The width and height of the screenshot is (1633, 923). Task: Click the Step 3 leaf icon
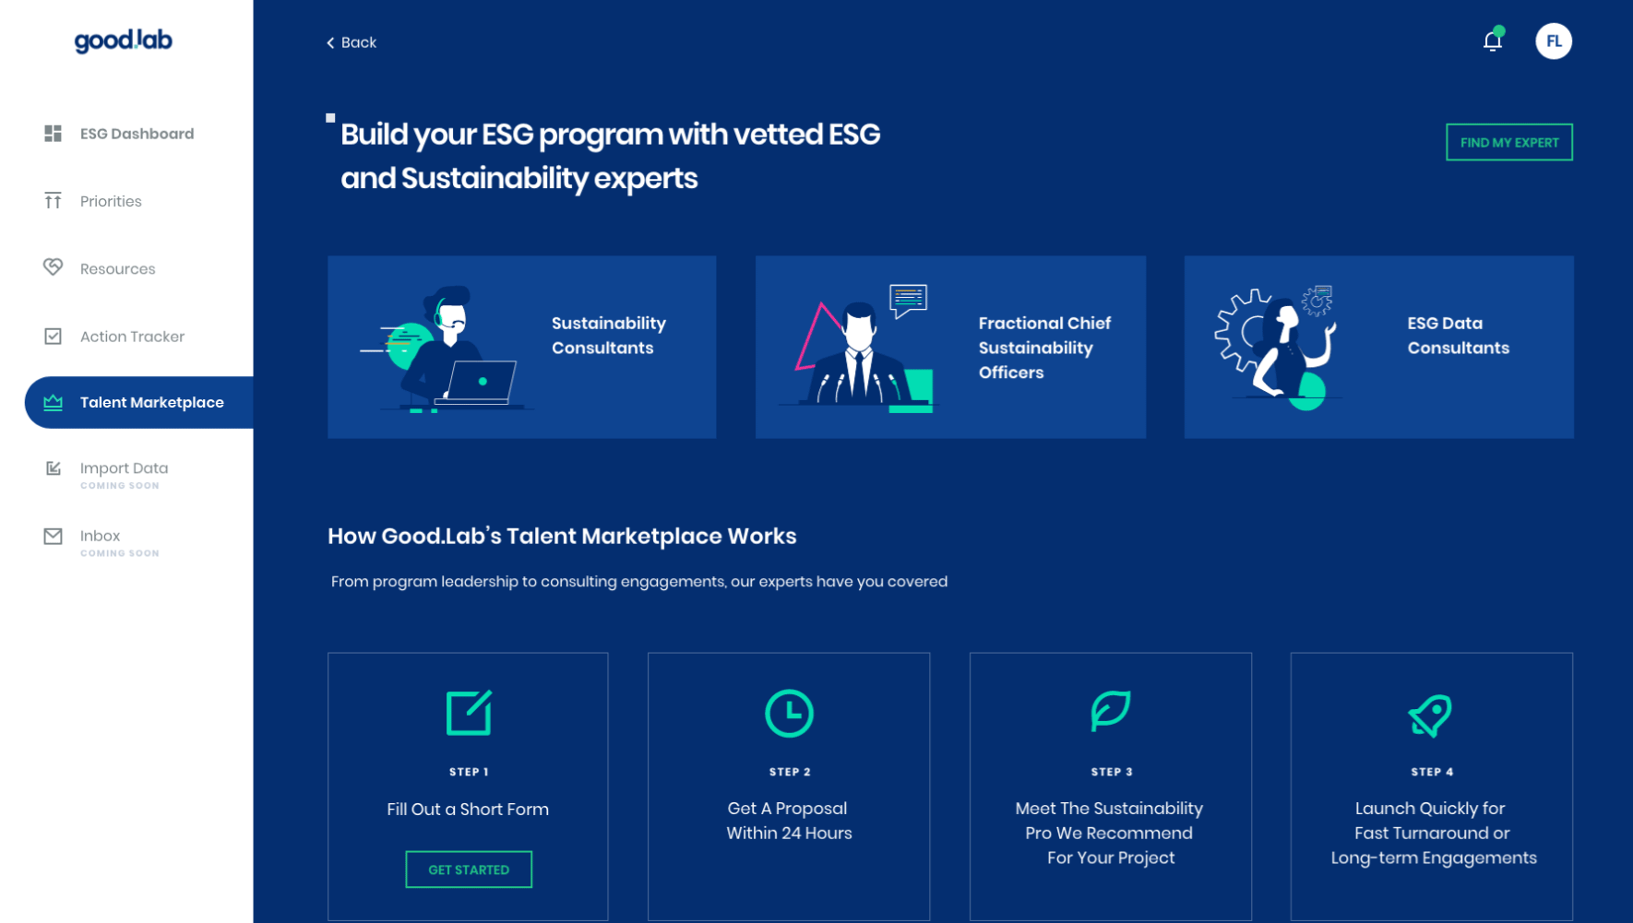click(1110, 711)
